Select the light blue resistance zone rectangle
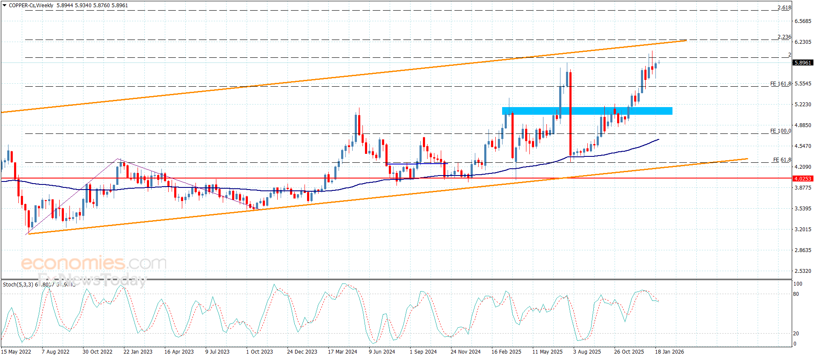Image resolution: width=816 pixels, height=357 pixels. [587, 111]
